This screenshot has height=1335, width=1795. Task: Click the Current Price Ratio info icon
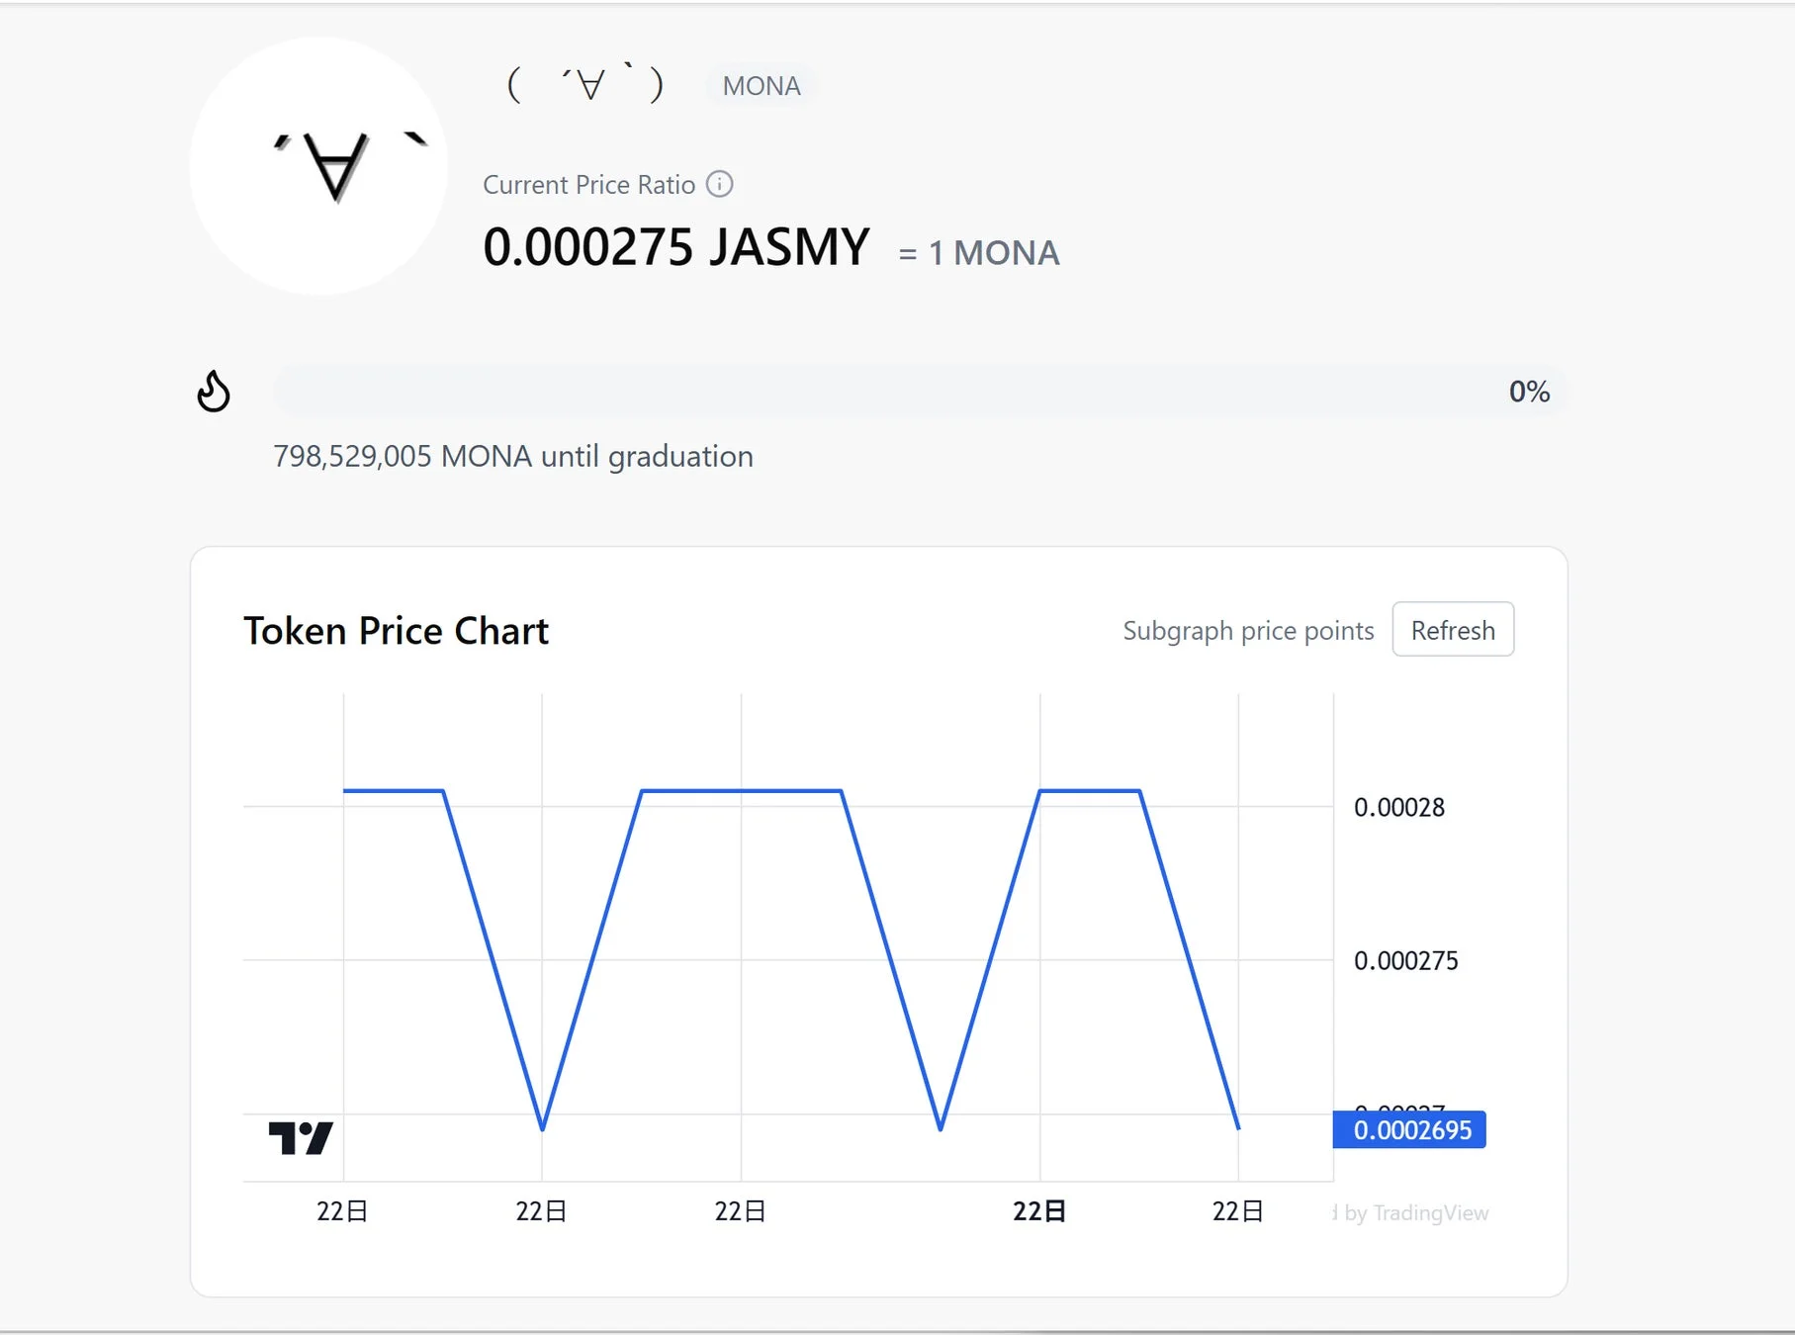[721, 184]
